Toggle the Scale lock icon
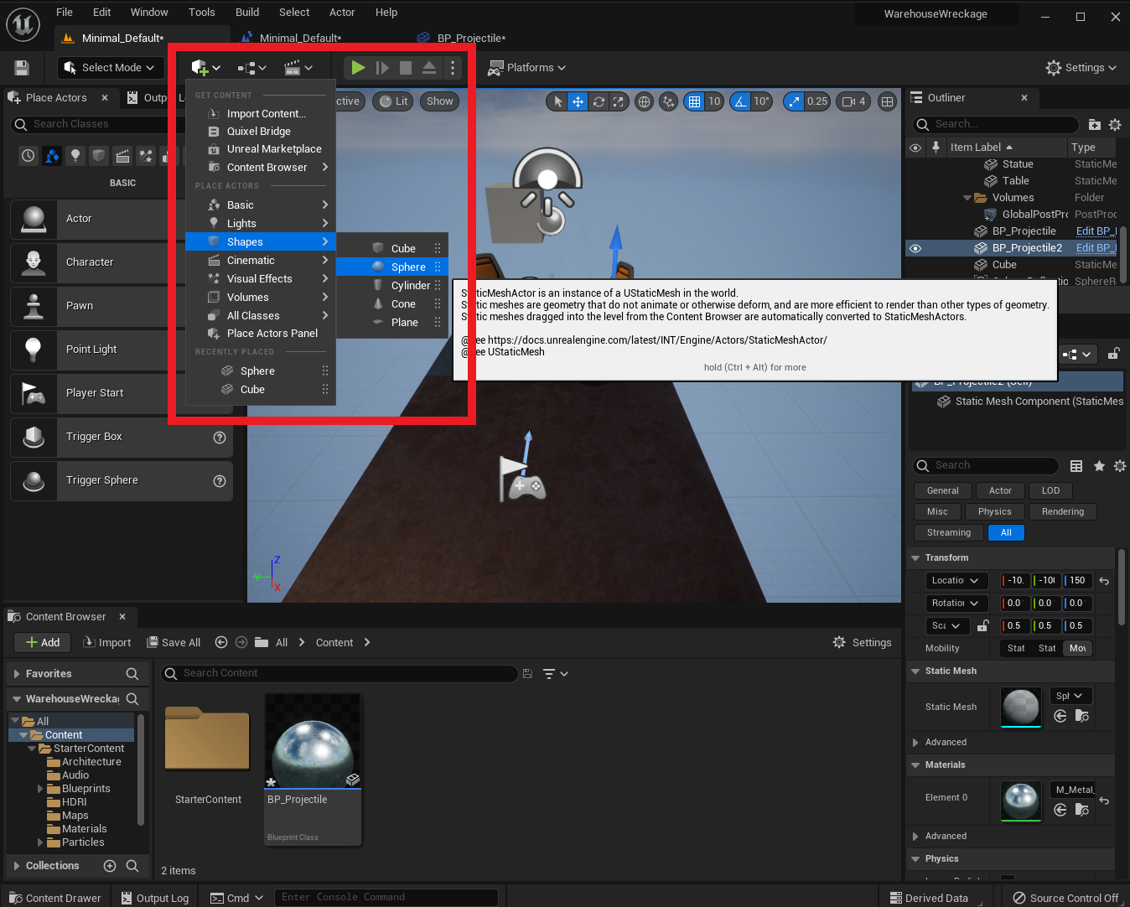 point(982,626)
